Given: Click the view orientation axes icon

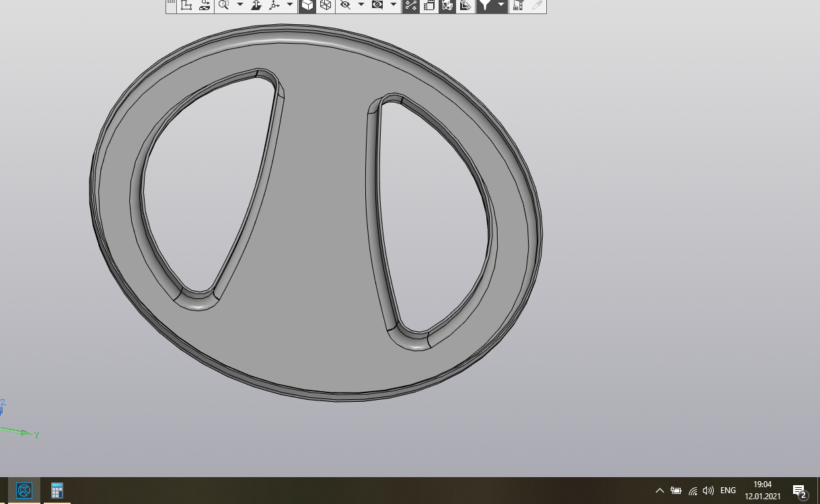Looking at the screenshot, I should (x=274, y=5).
